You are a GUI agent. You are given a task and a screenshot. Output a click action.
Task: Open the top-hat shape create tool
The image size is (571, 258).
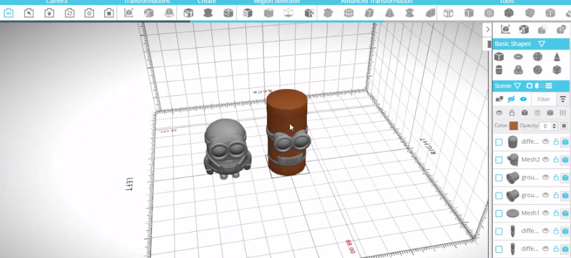tap(208, 14)
